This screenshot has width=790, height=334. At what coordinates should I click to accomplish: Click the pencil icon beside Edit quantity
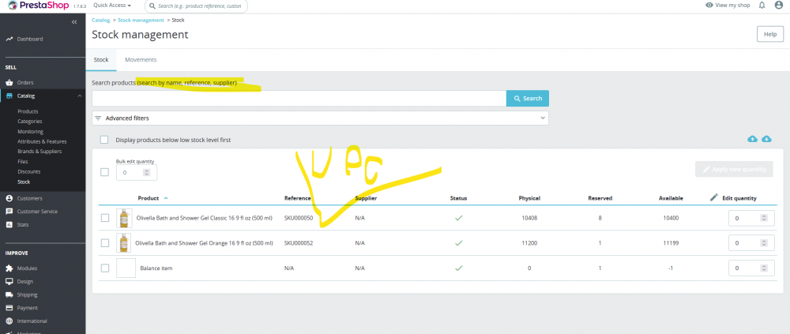713,197
